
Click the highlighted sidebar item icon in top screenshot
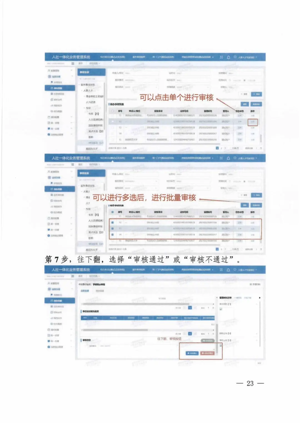(x=52, y=88)
